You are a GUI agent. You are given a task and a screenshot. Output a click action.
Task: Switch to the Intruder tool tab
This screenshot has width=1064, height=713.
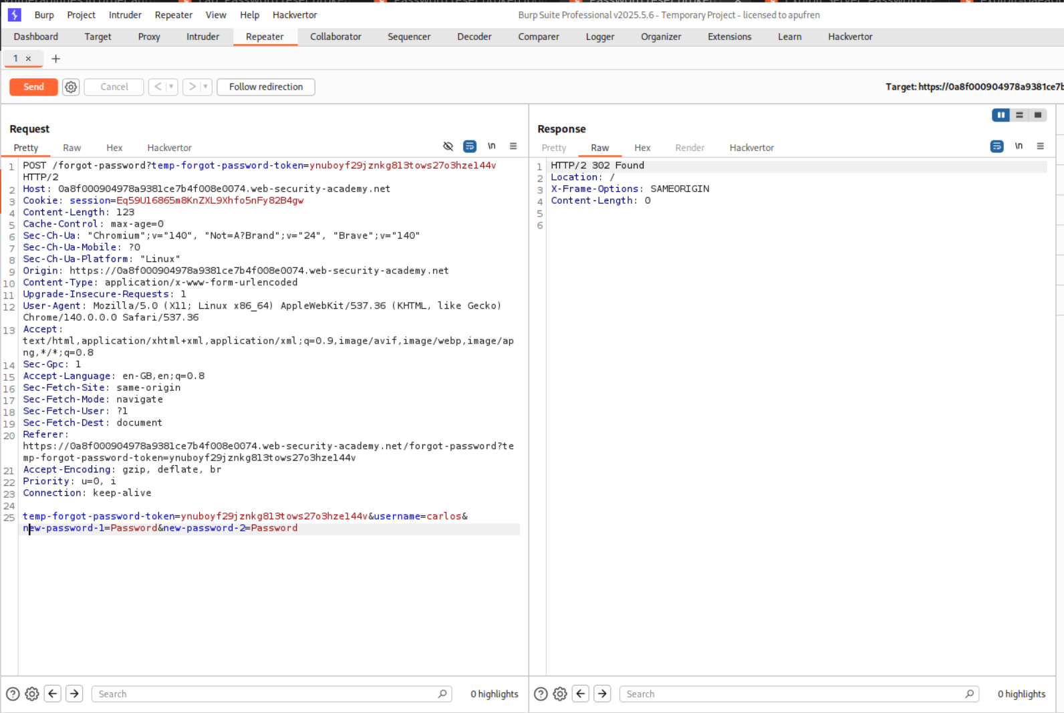tap(203, 37)
